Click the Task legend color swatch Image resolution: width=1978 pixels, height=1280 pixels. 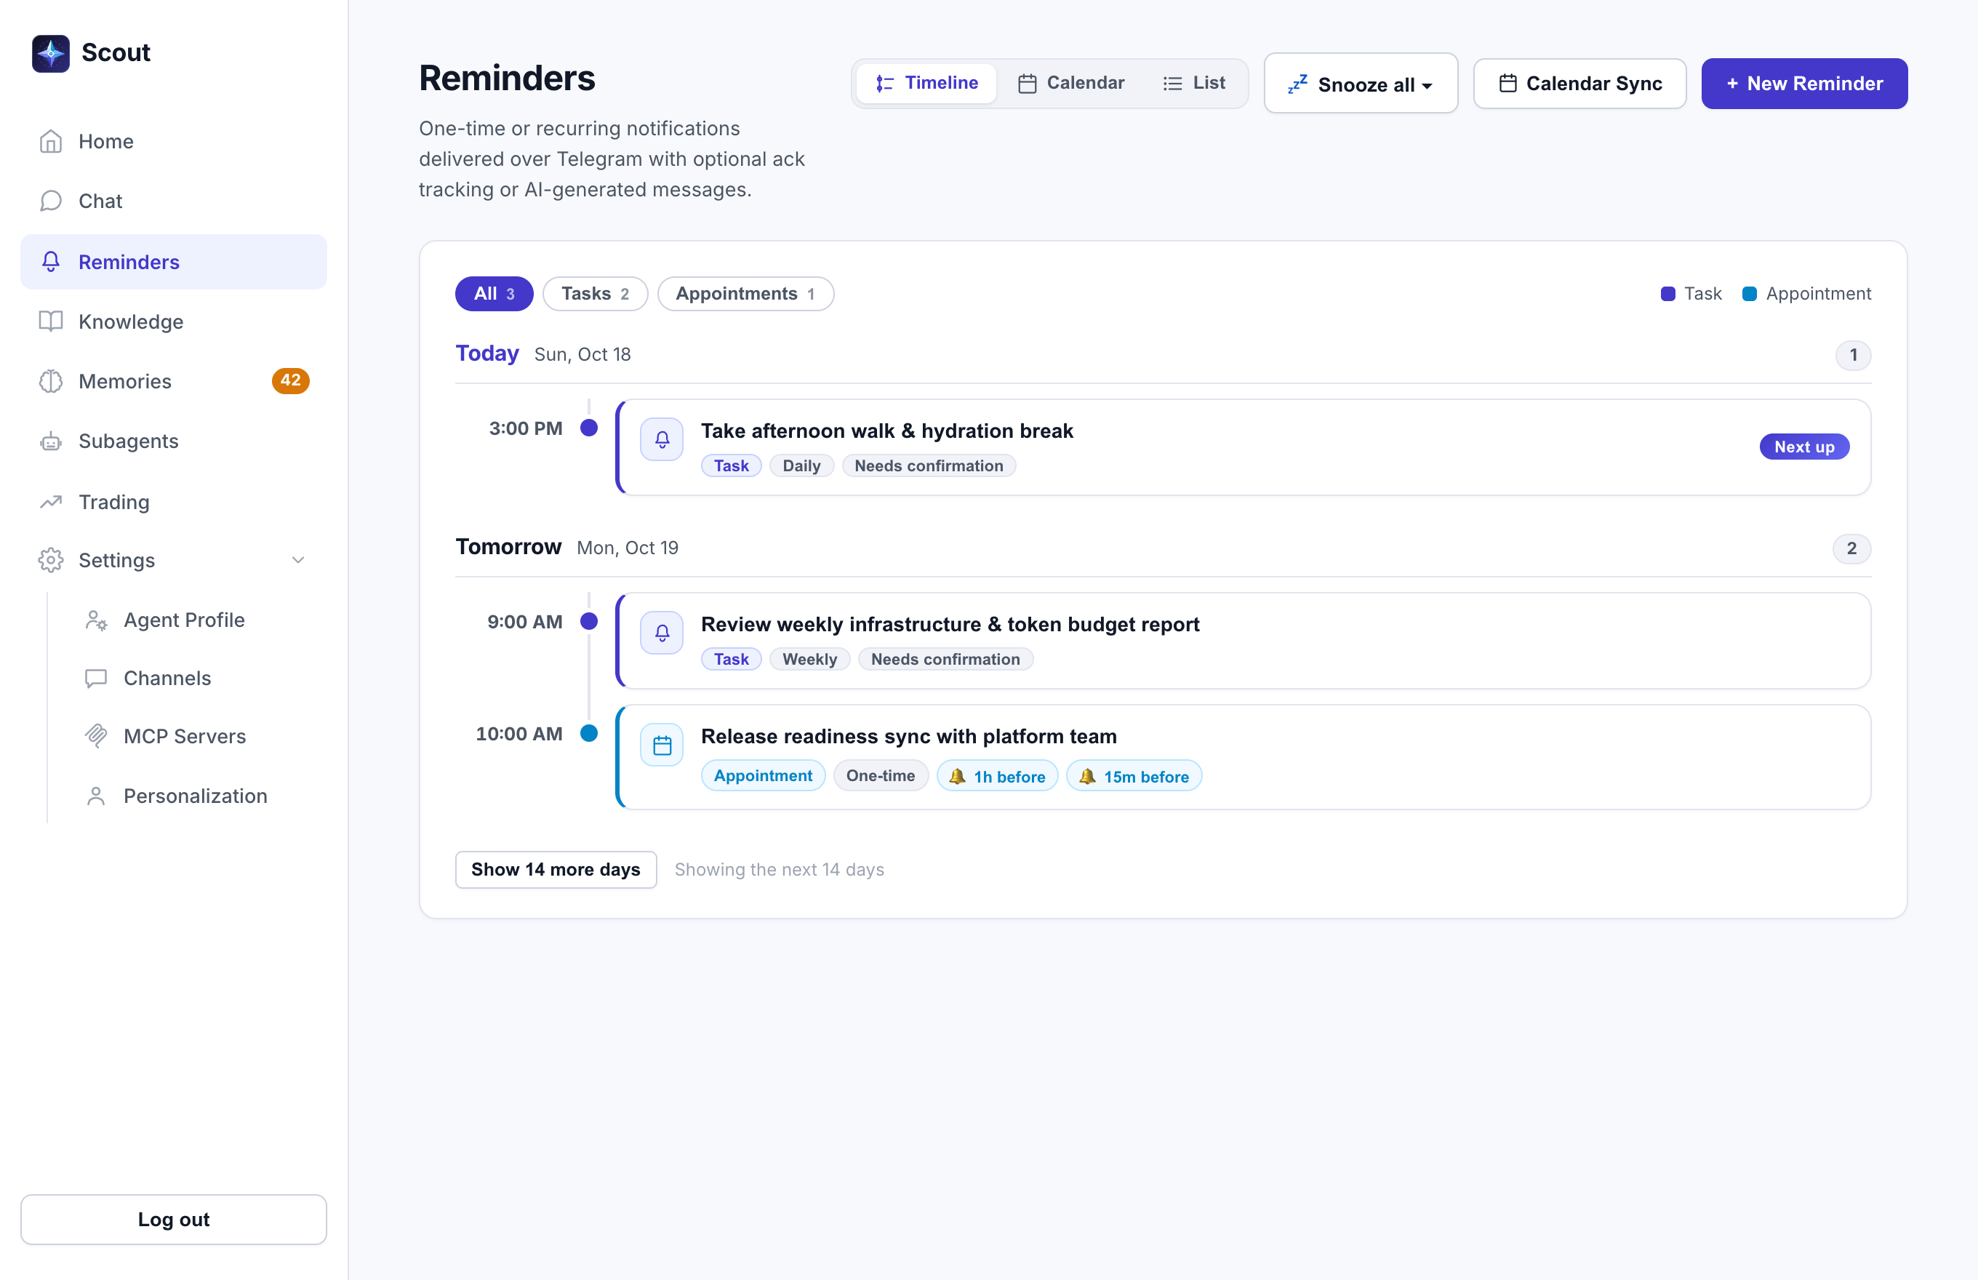point(1667,293)
